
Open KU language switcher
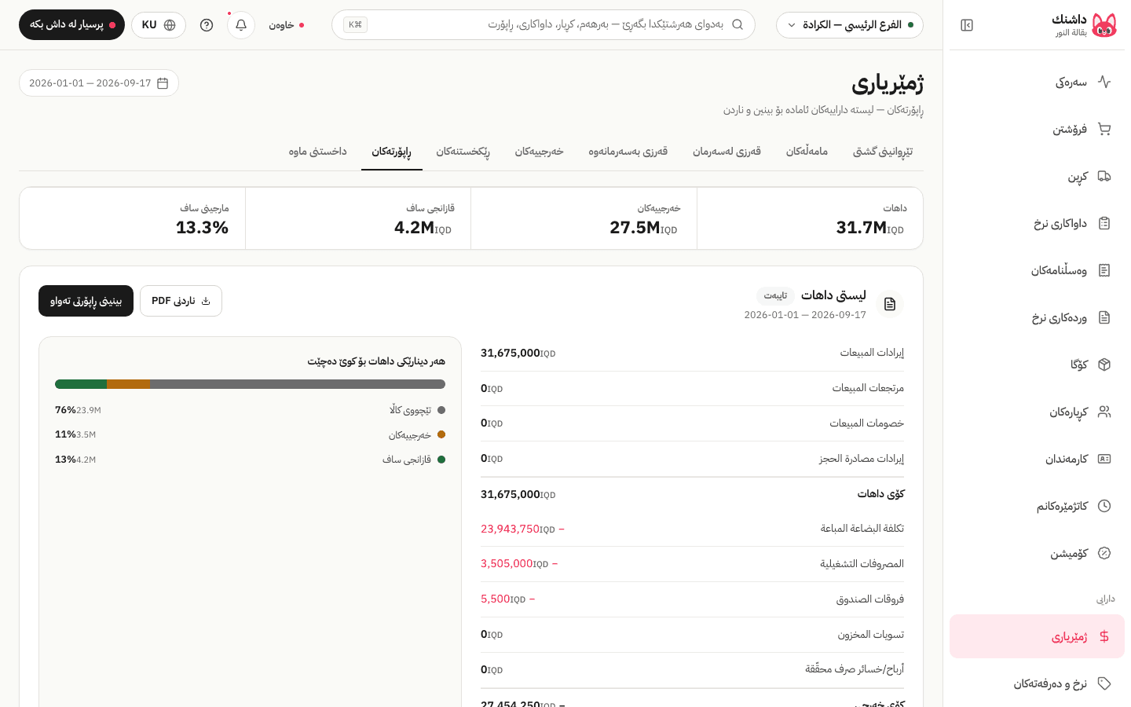coord(159,25)
